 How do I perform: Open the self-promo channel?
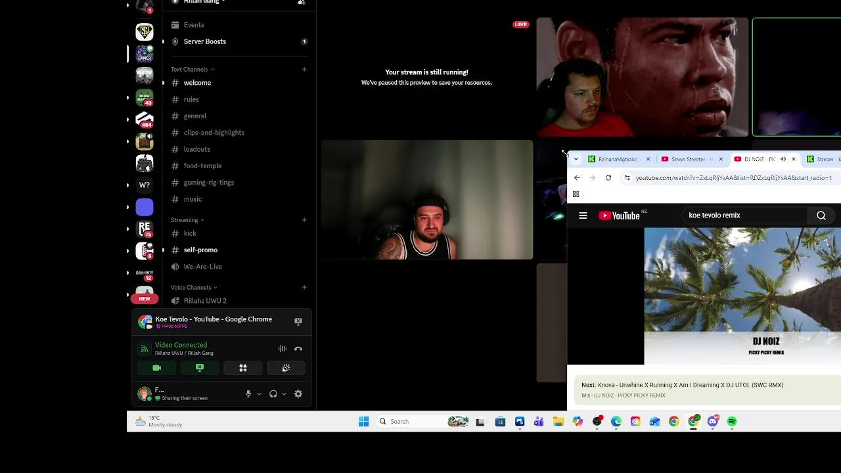click(x=200, y=250)
